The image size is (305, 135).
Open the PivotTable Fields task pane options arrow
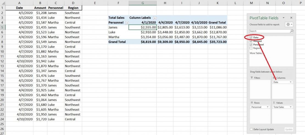pyautogui.click(x=284, y=18)
